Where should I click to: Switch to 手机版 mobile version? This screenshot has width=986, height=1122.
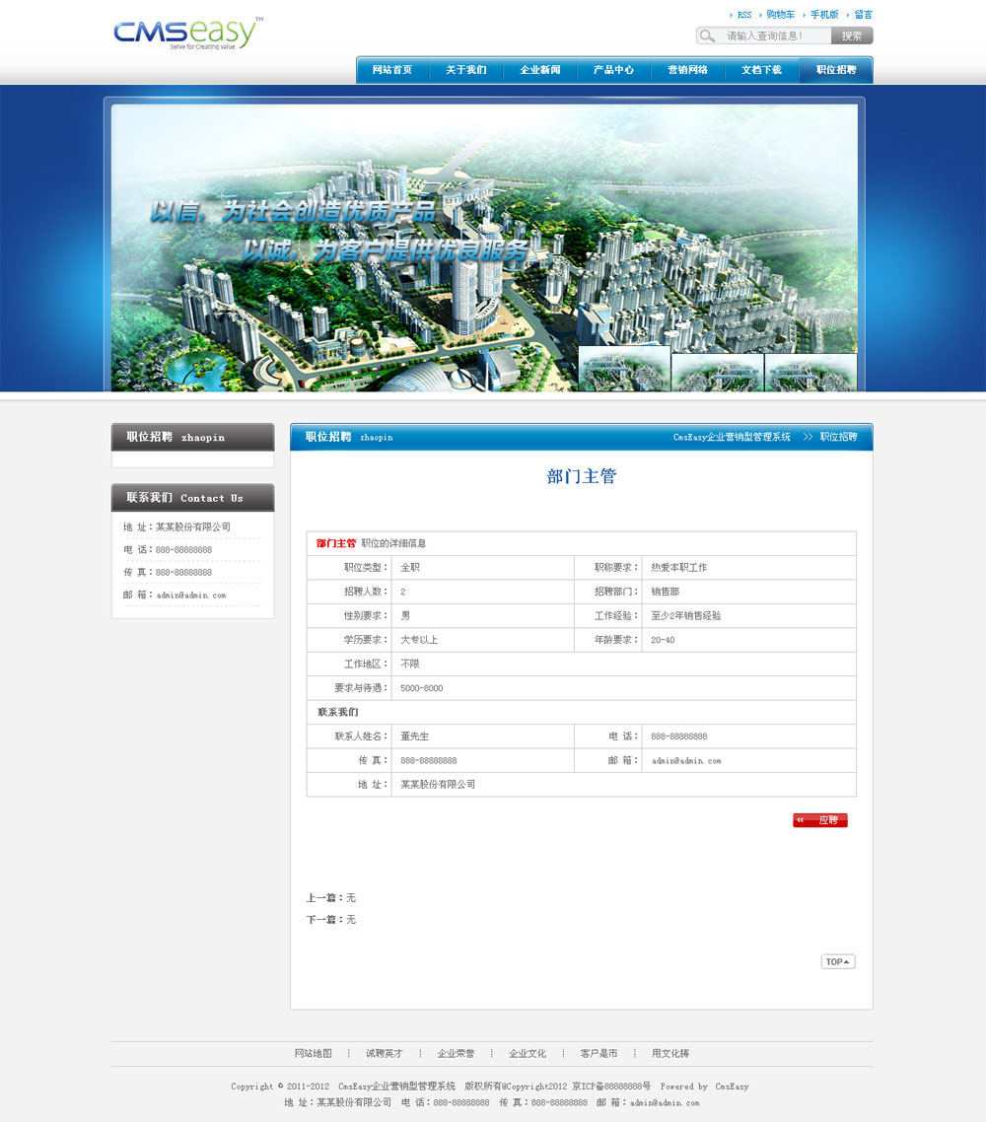click(824, 15)
